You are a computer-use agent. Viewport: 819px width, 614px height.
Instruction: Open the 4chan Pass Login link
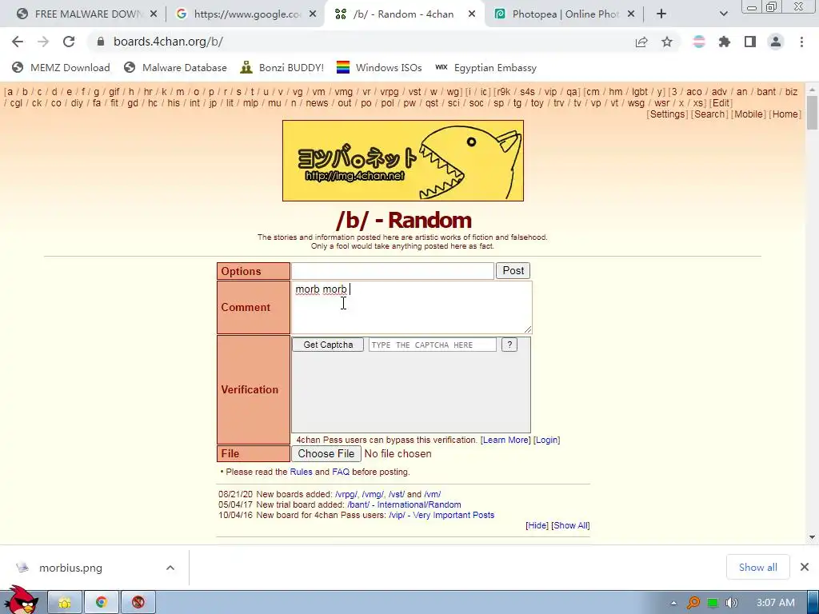[547, 441]
